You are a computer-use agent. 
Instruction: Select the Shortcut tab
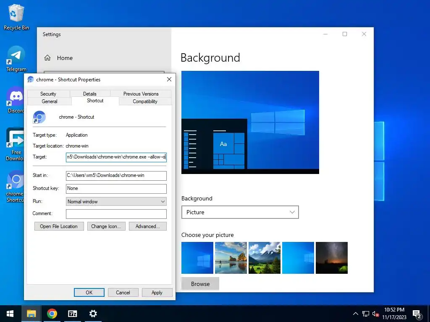[x=95, y=101]
